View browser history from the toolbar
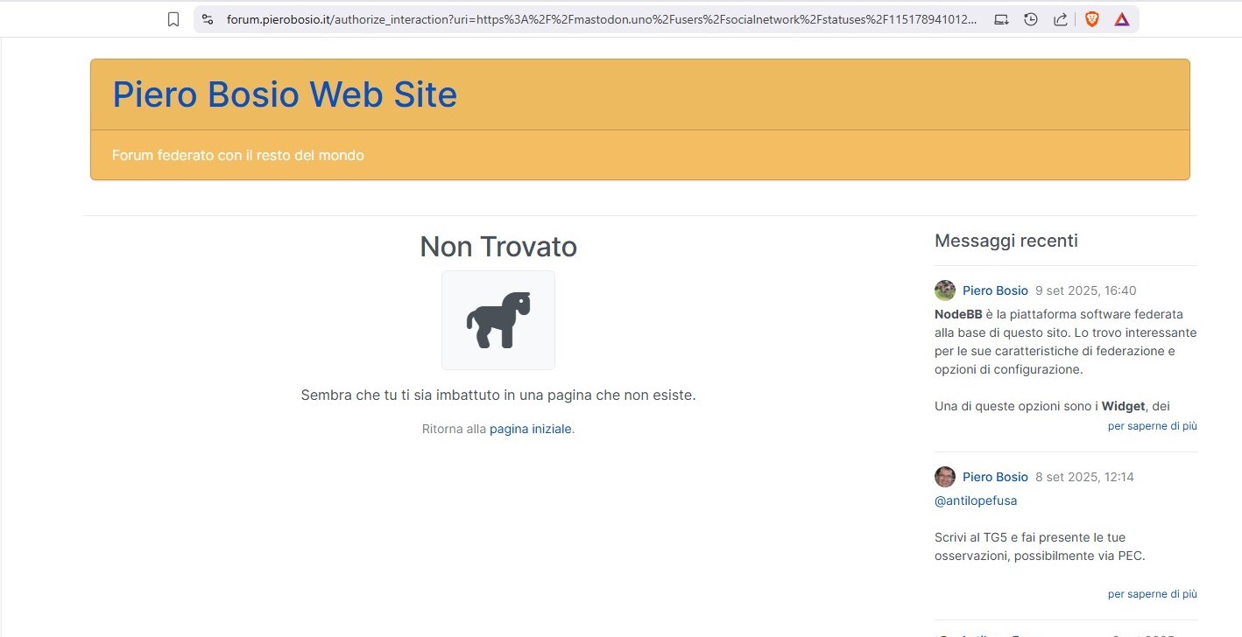 point(1031,17)
